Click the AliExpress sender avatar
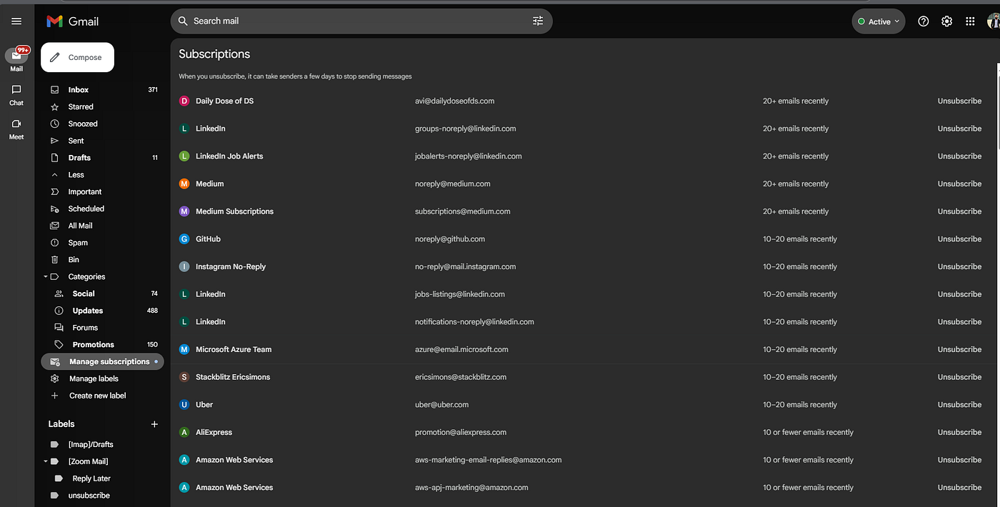 click(x=184, y=433)
